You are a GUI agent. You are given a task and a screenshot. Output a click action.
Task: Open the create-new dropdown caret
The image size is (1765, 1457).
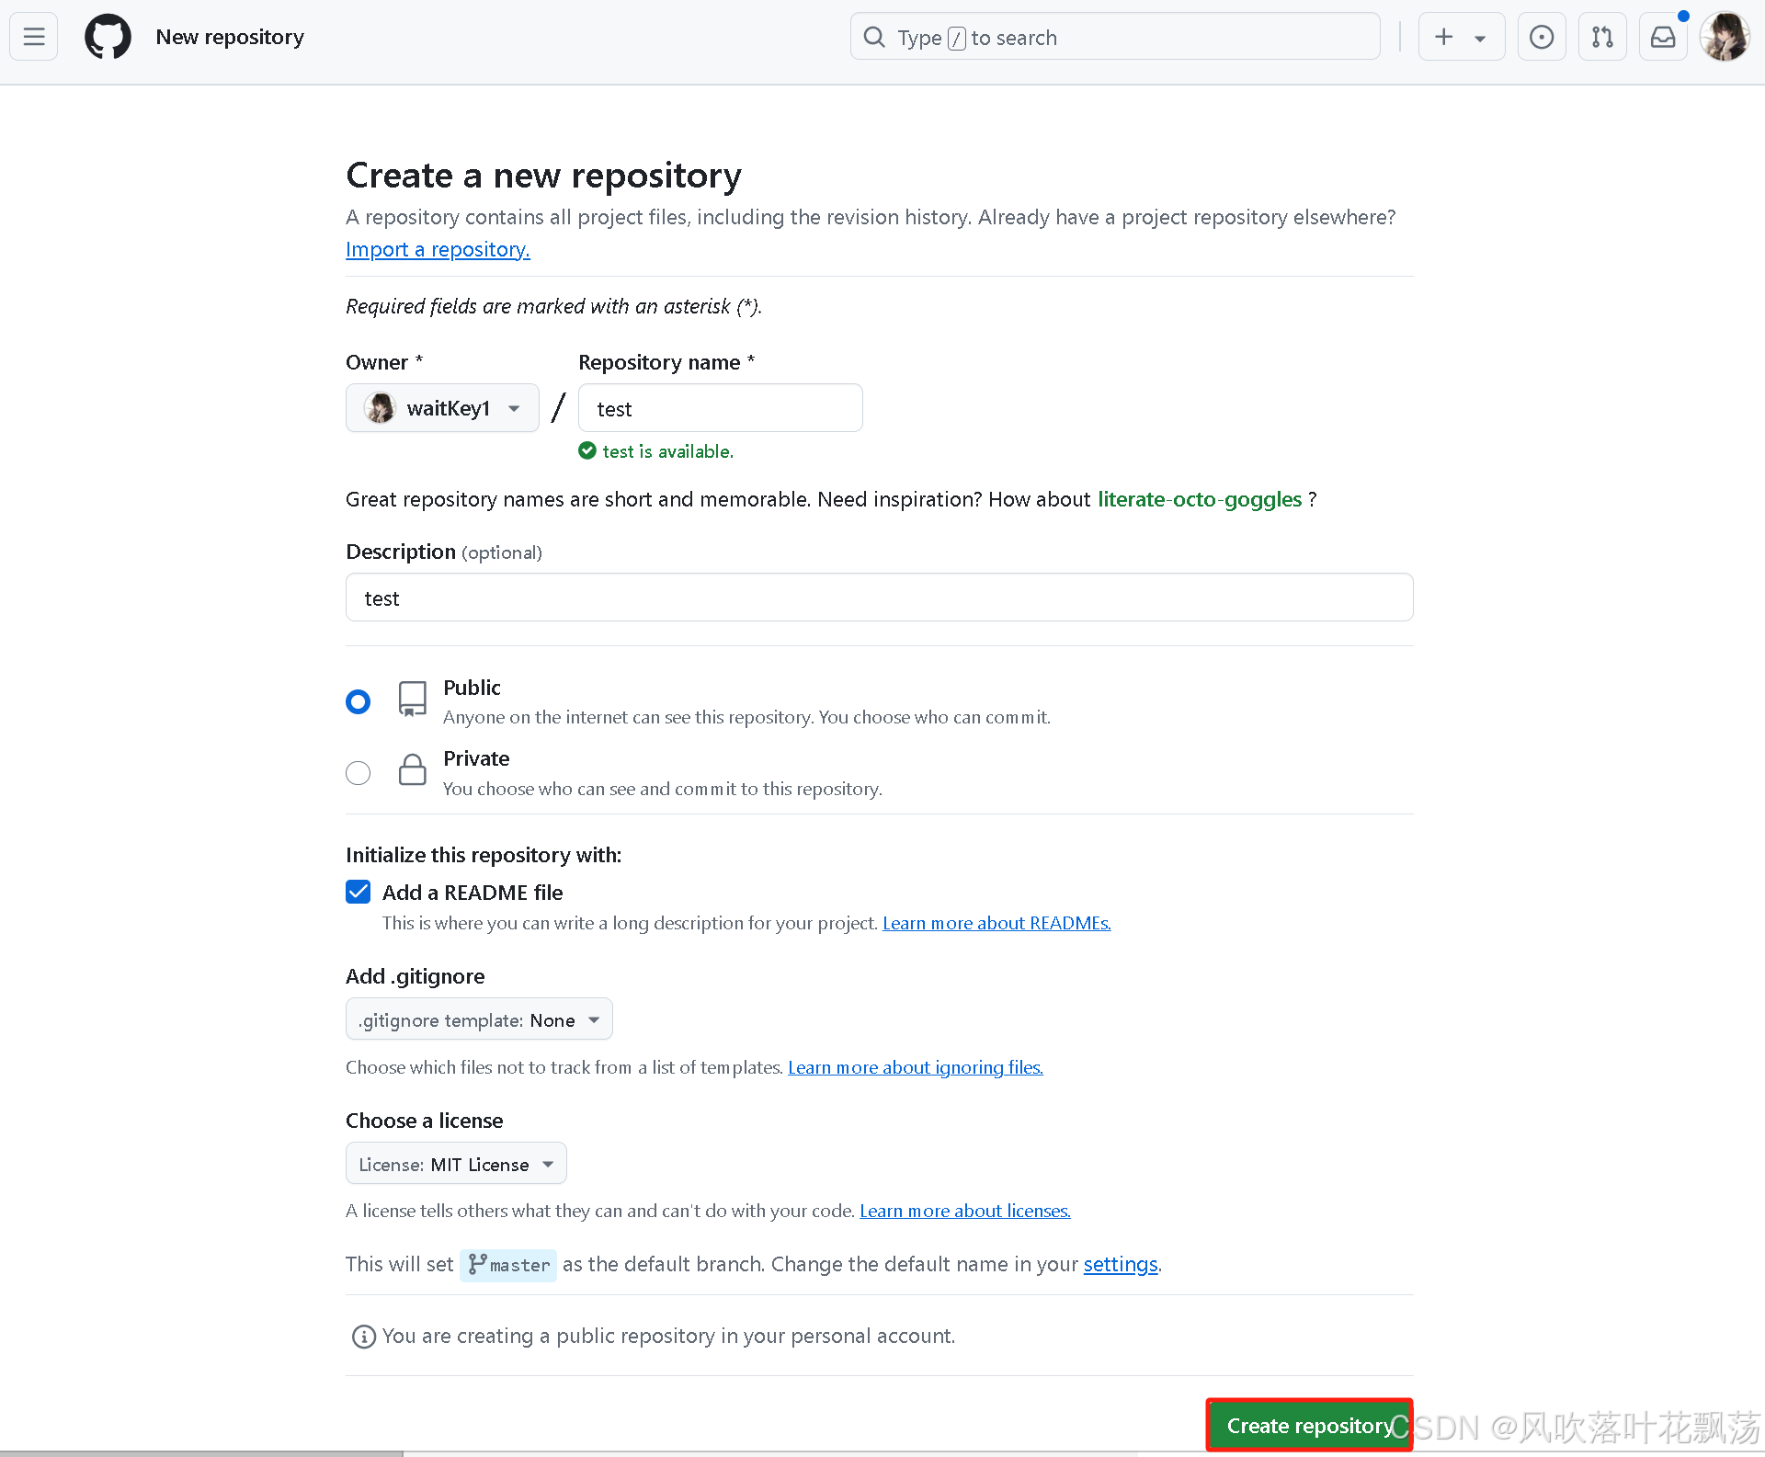click(x=1480, y=39)
